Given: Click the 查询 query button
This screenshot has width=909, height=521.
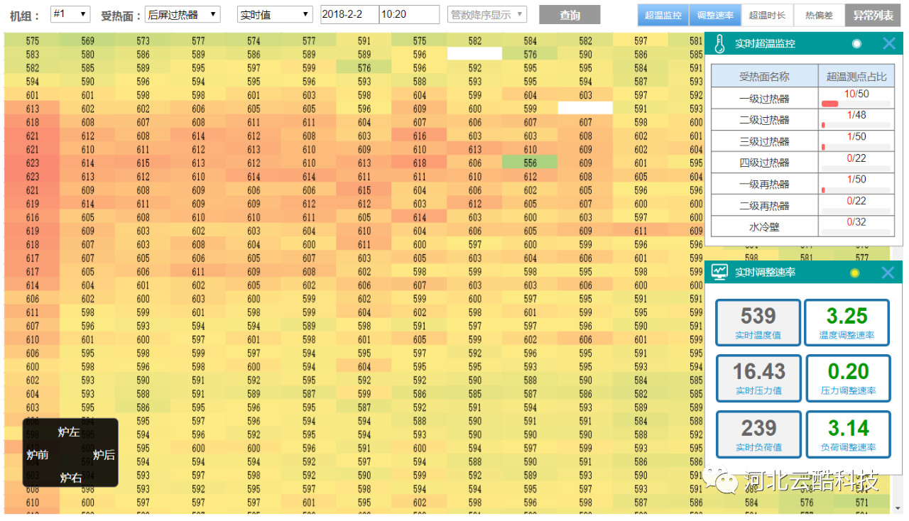Looking at the screenshot, I should (x=570, y=15).
